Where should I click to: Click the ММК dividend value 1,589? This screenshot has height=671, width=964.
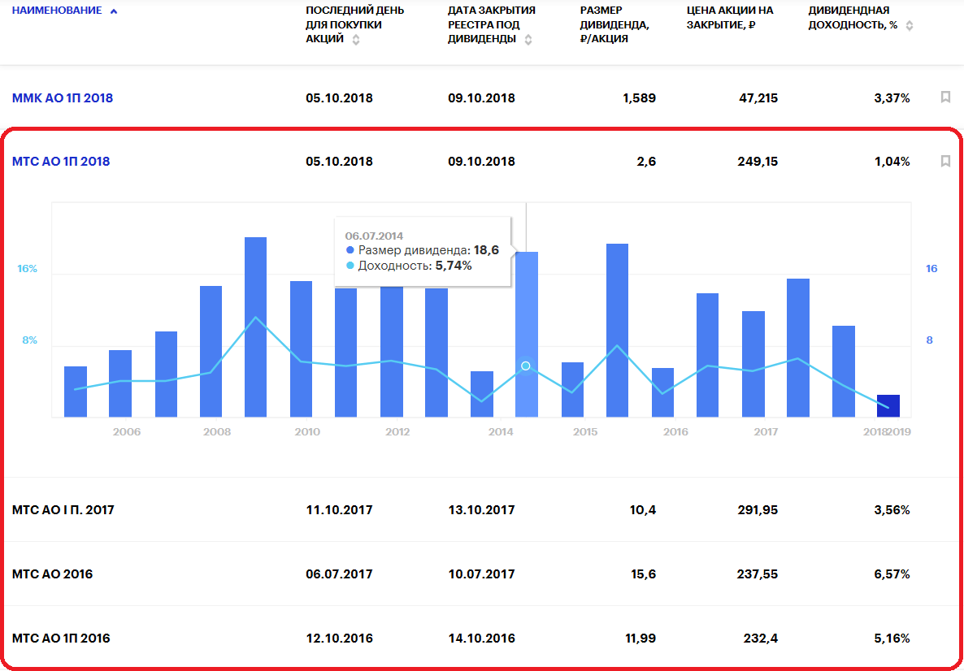click(x=640, y=97)
